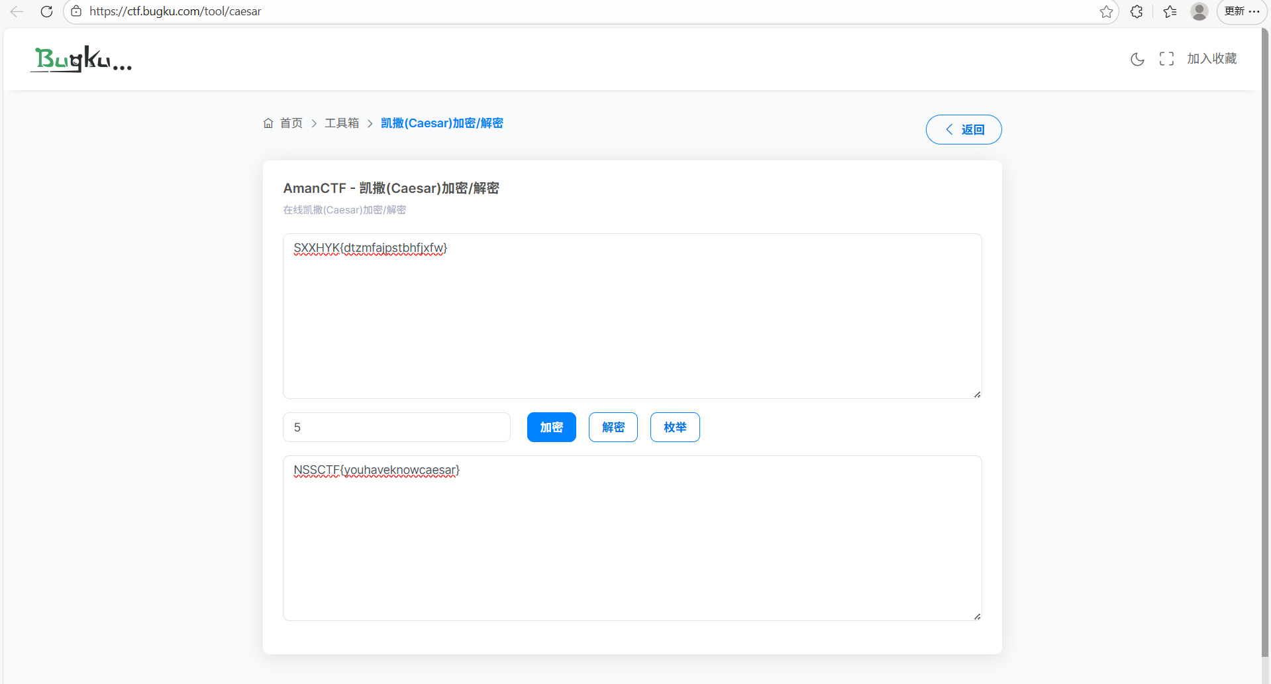Open favorites list icon

coord(1170,11)
